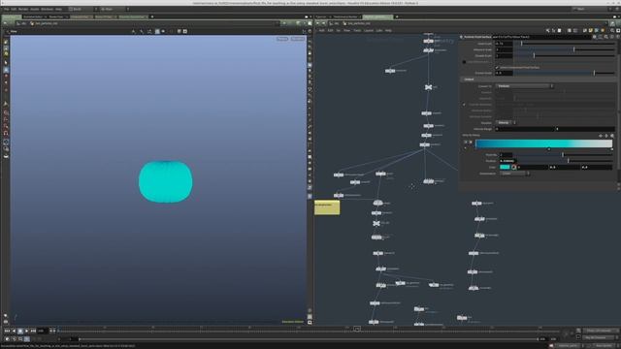This screenshot has height=349, width=621.
Task: Toggle the pin icon on scene view pane
Action: click(284, 23)
